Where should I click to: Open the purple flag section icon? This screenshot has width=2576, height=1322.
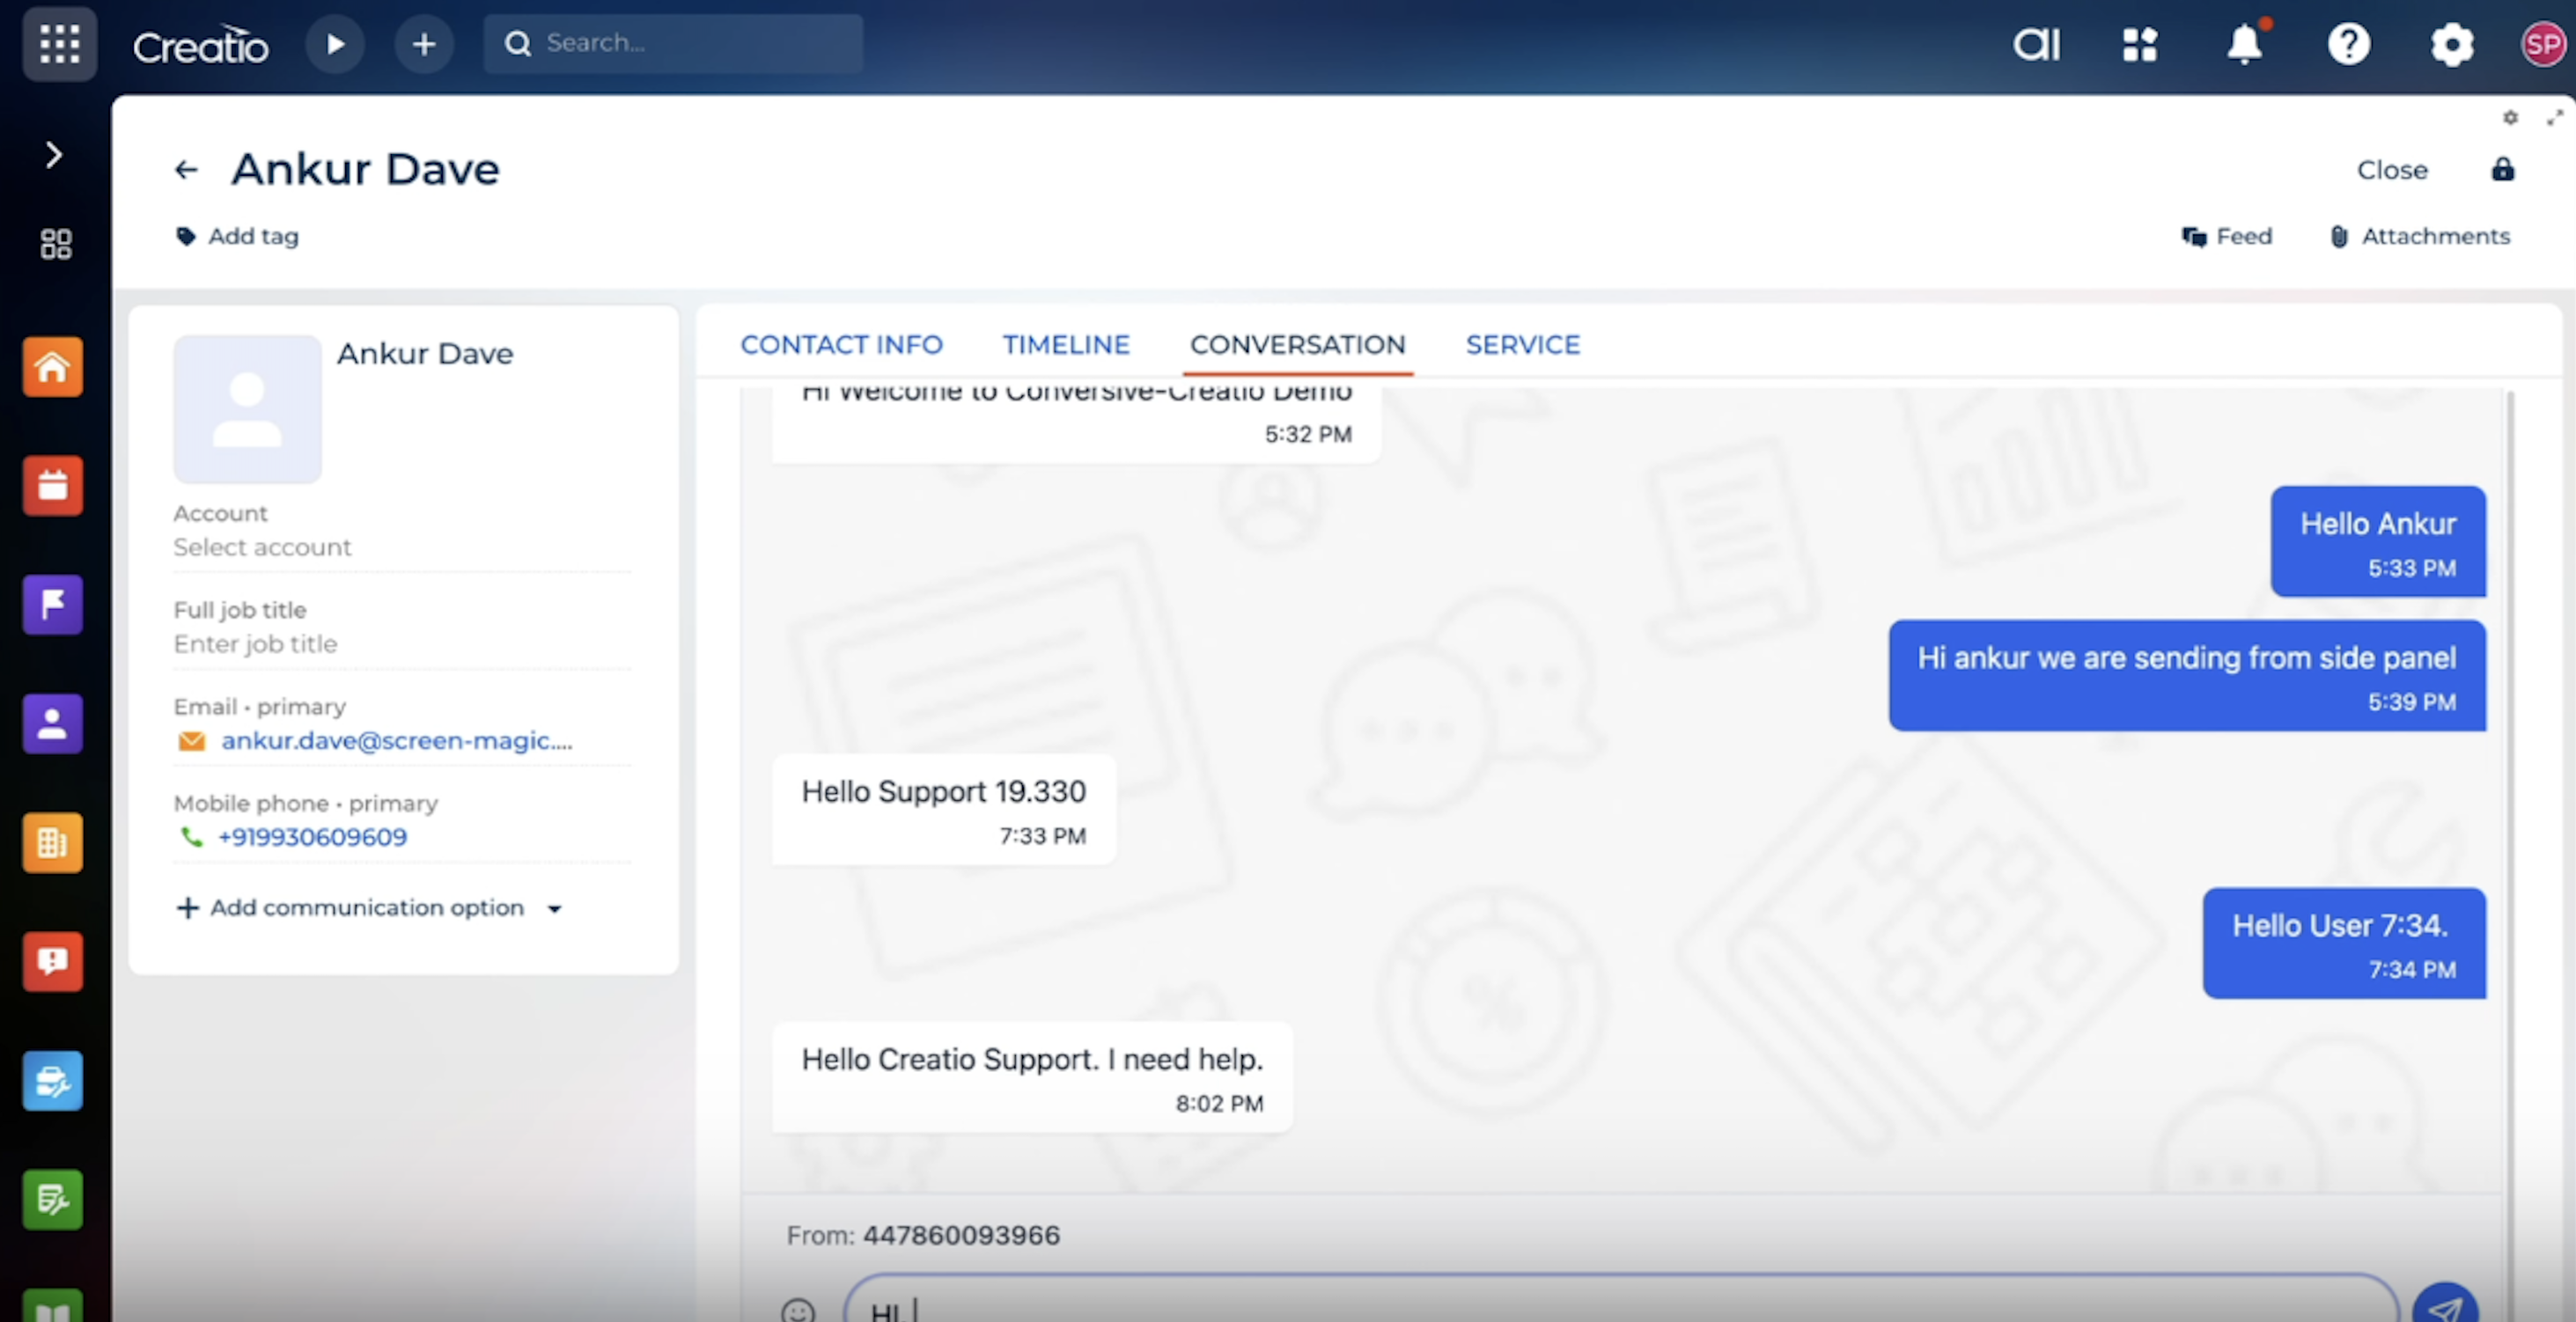tap(53, 605)
